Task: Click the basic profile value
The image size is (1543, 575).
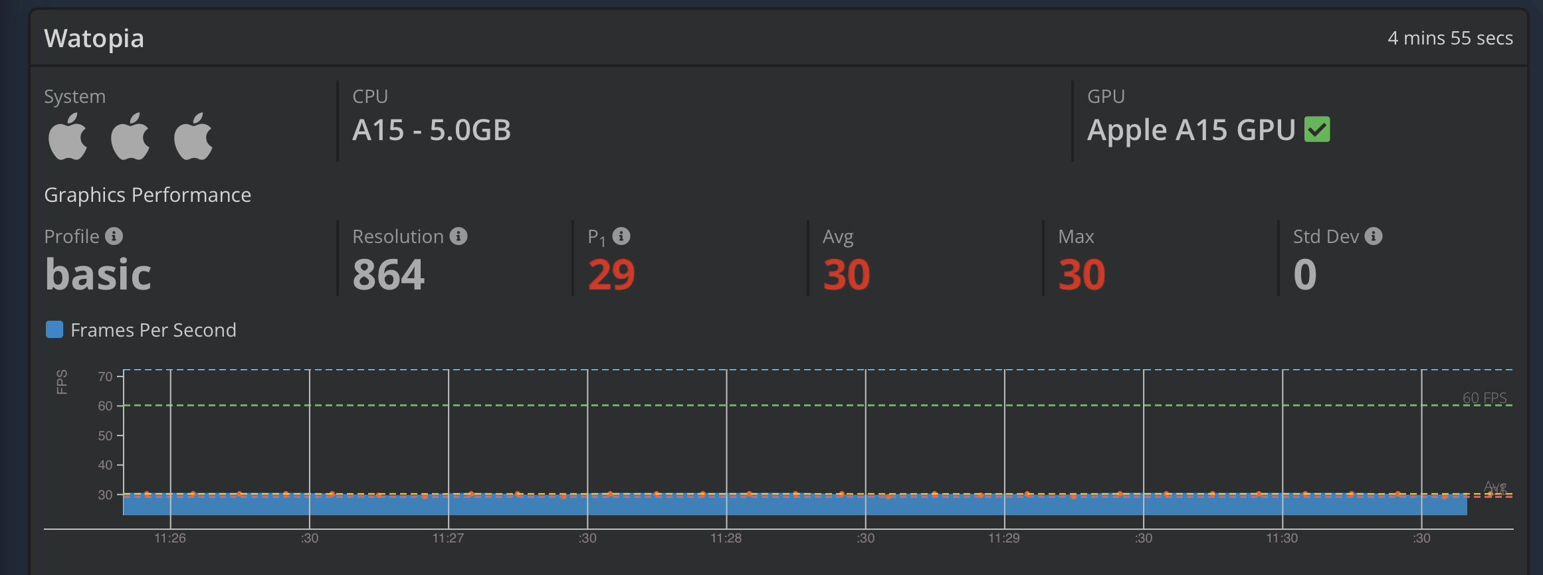Action: [98, 275]
